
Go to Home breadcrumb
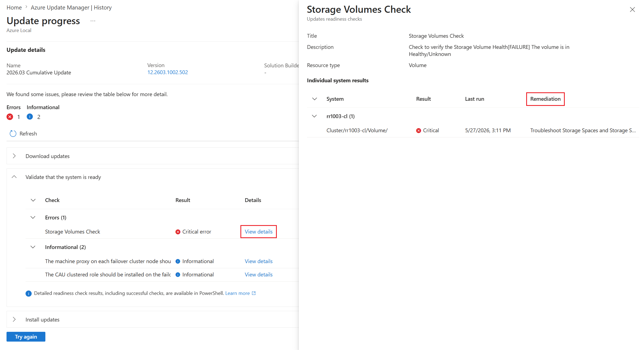point(14,8)
